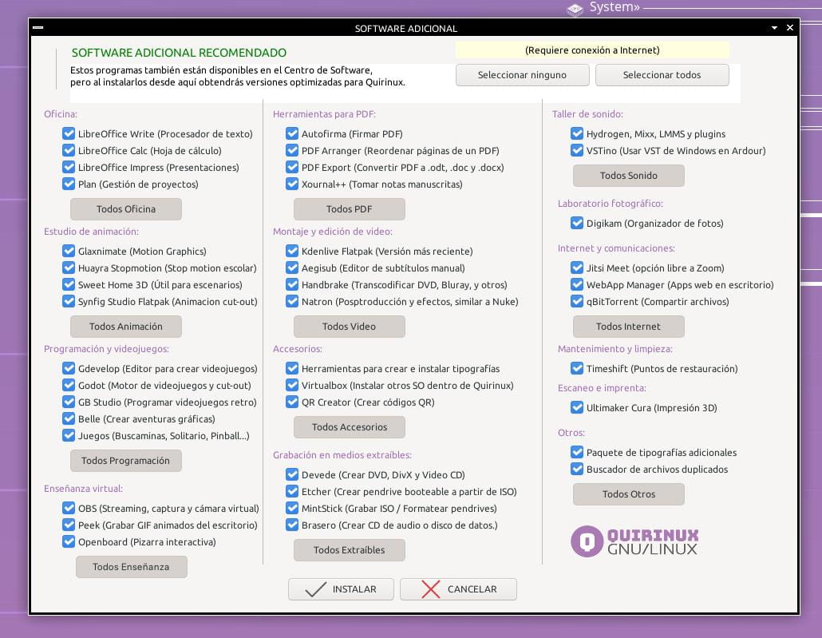Image resolution: width=822 pixels, height=638 pixels.
Task: Click the CANCELAR button
Action: click(x=458, y=589)
